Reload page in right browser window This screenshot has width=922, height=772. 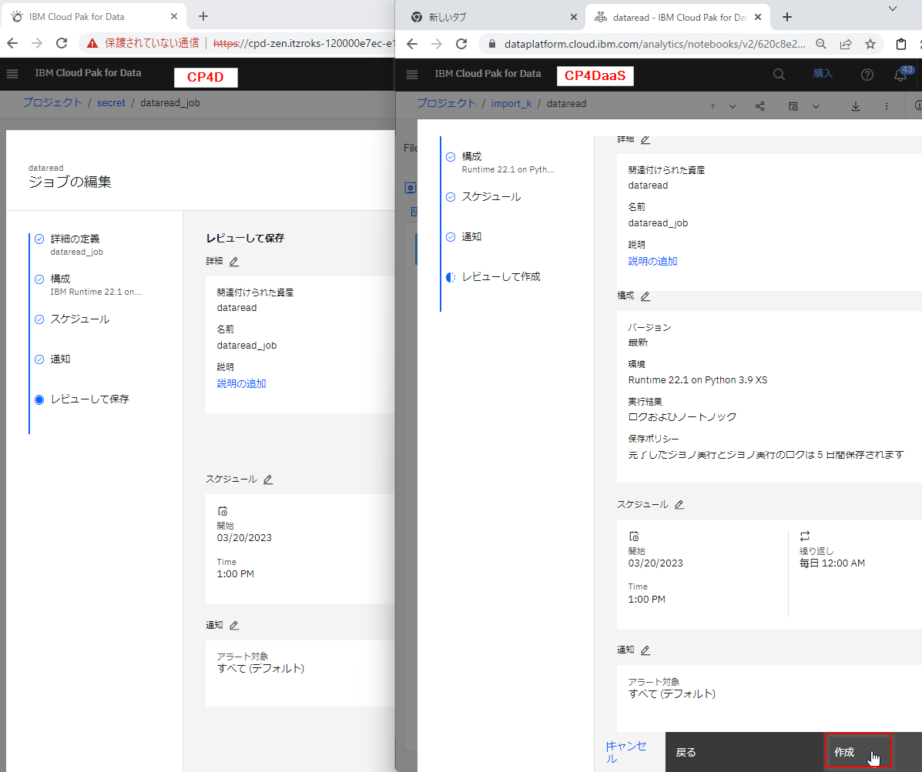[x=461, y=43]
